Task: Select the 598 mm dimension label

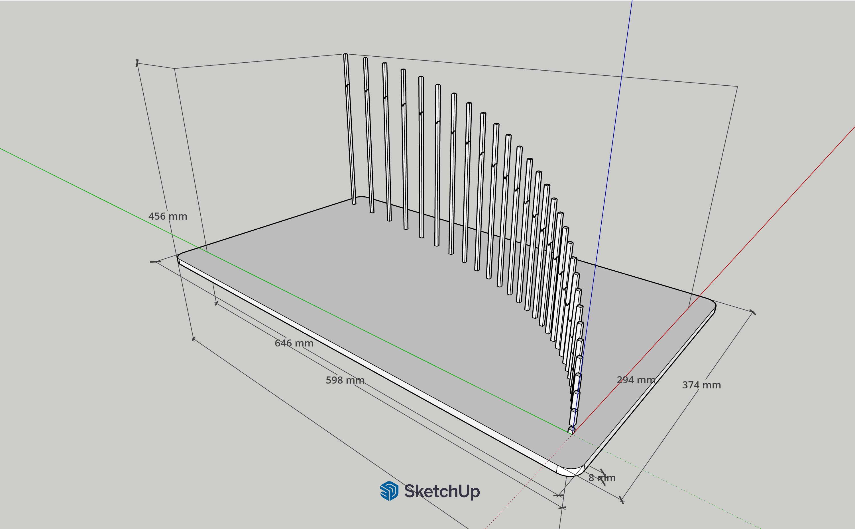Action: pyautogui.click(x=345, y=380)
